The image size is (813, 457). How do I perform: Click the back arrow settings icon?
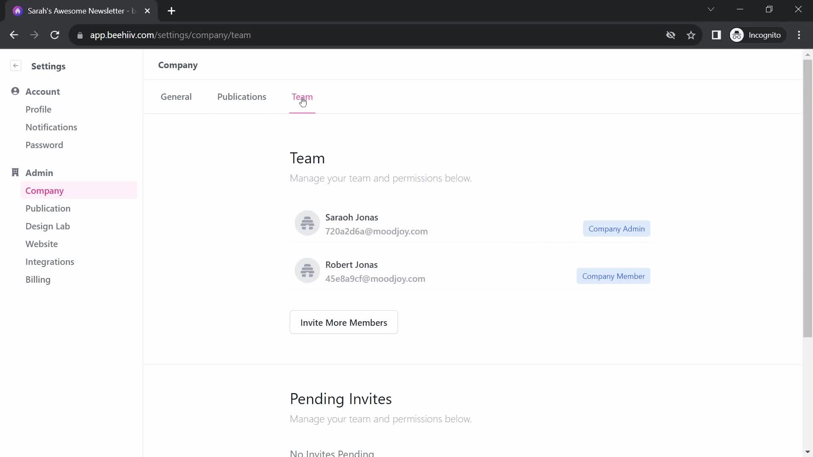16,66
